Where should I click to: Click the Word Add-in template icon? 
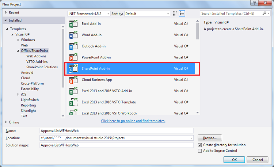pyautogui.click(x=73, y=35)
